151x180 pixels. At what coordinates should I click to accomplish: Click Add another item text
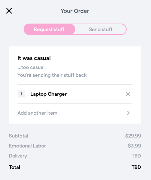[x=37, y=113]
